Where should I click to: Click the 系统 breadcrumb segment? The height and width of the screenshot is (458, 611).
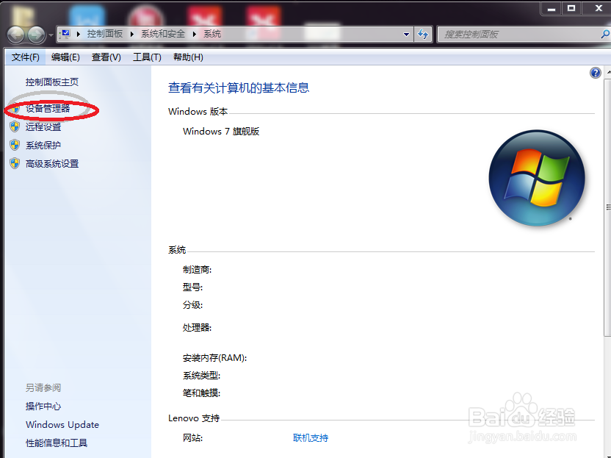click(212, 34)
